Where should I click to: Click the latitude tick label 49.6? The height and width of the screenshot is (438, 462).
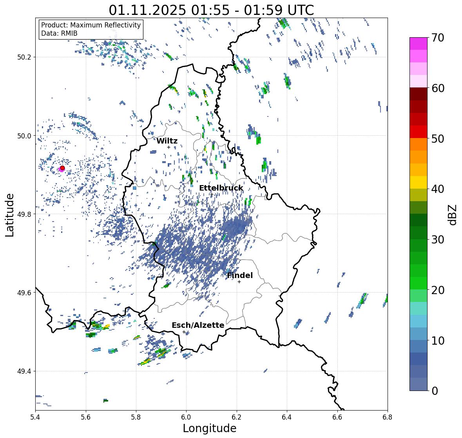[24, 293]
